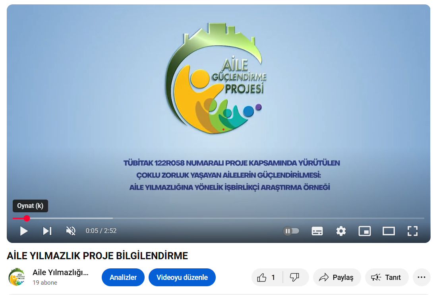Viewport: 441px width, 295px height.
Task: Click the 0:05 / 2:52 time display
Action: tap(101, 231)
